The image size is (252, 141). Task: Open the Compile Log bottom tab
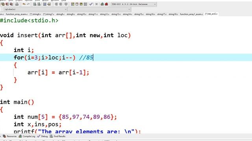click(27, 136)
